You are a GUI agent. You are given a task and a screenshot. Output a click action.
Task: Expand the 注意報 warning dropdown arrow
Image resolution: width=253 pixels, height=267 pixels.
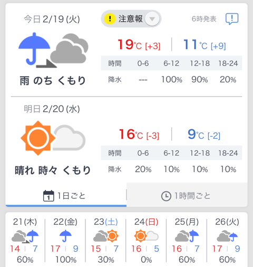(x=152, y=19)
